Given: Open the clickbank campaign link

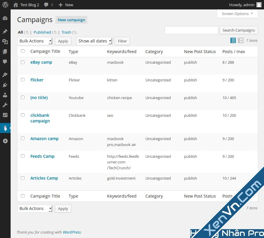Looking at the screenshot, I should pyautogui.click(x=40, y=118).
